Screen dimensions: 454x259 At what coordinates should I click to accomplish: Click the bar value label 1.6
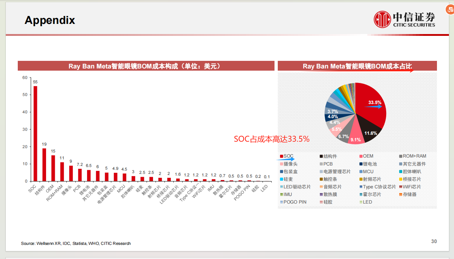(178, 174)
